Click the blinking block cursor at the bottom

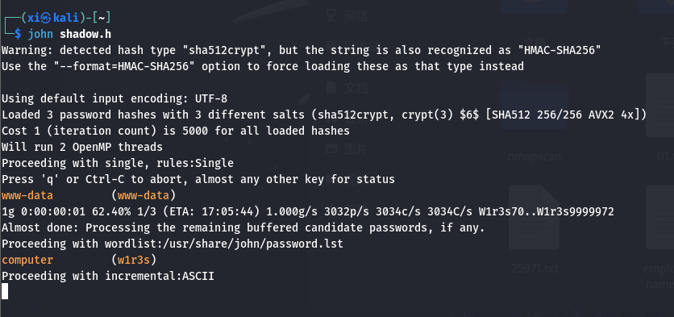tap(5, 291)
